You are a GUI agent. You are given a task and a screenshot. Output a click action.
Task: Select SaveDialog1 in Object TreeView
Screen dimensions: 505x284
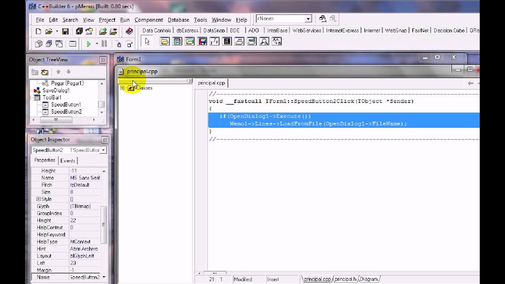(x=56, y=90)
